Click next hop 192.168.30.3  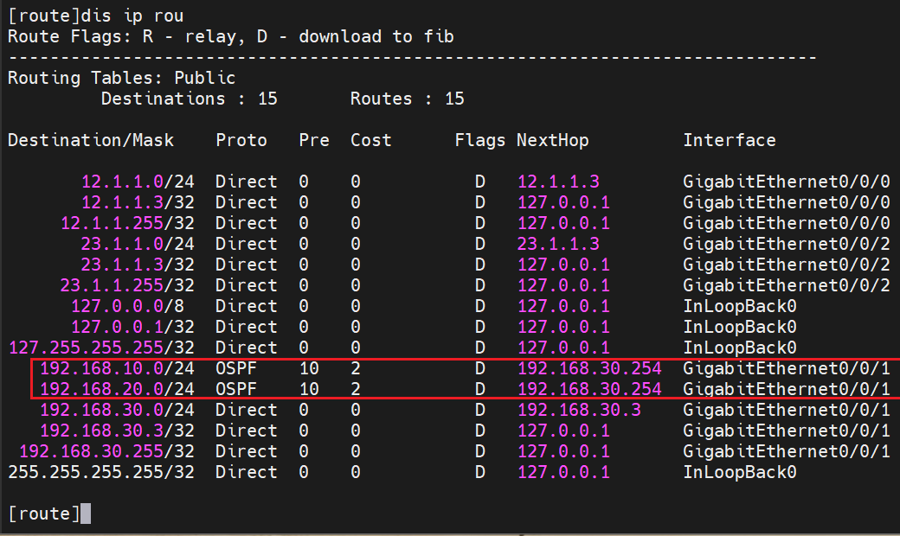579,410
